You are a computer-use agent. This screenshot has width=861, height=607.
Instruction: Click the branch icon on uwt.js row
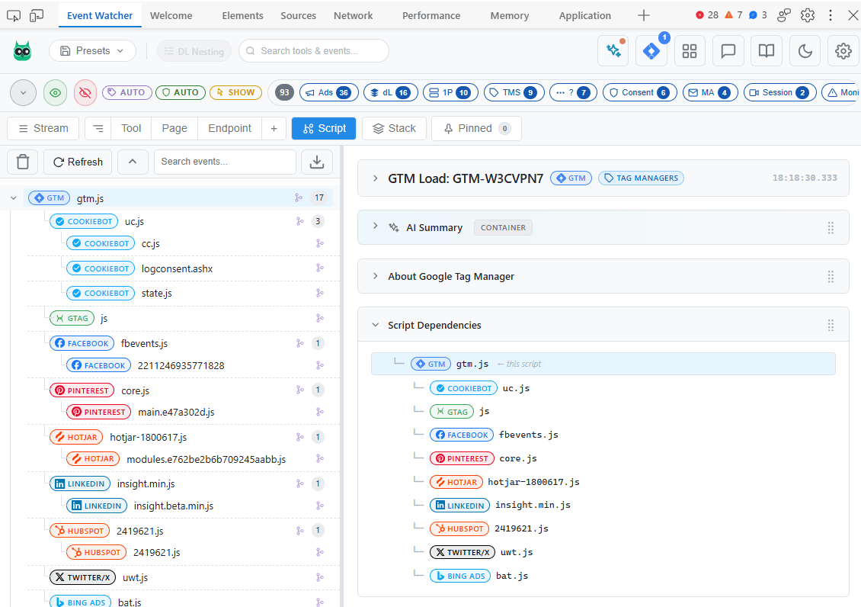point(319,577)
